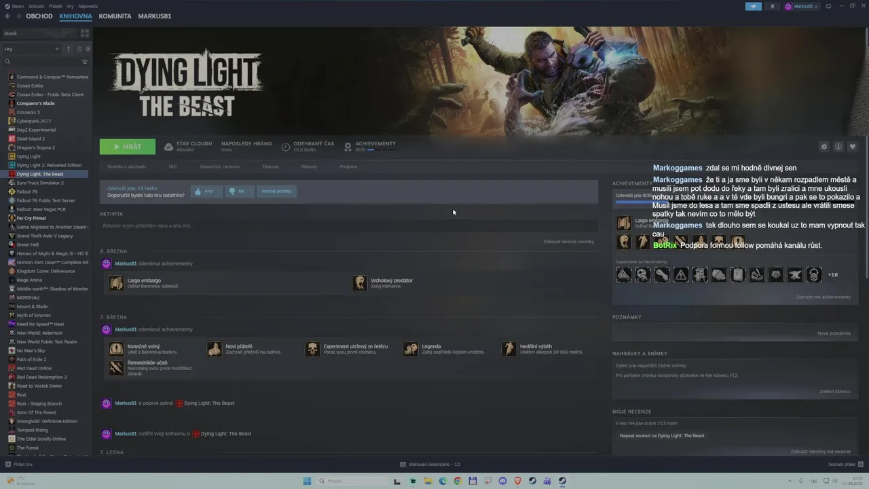Open the Noví přátelé achievement icon
This screenshot has height=489, width=869.
215,349
